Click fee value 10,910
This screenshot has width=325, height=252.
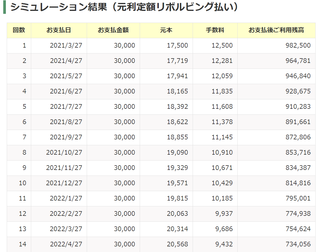click(x=222, y=153)
